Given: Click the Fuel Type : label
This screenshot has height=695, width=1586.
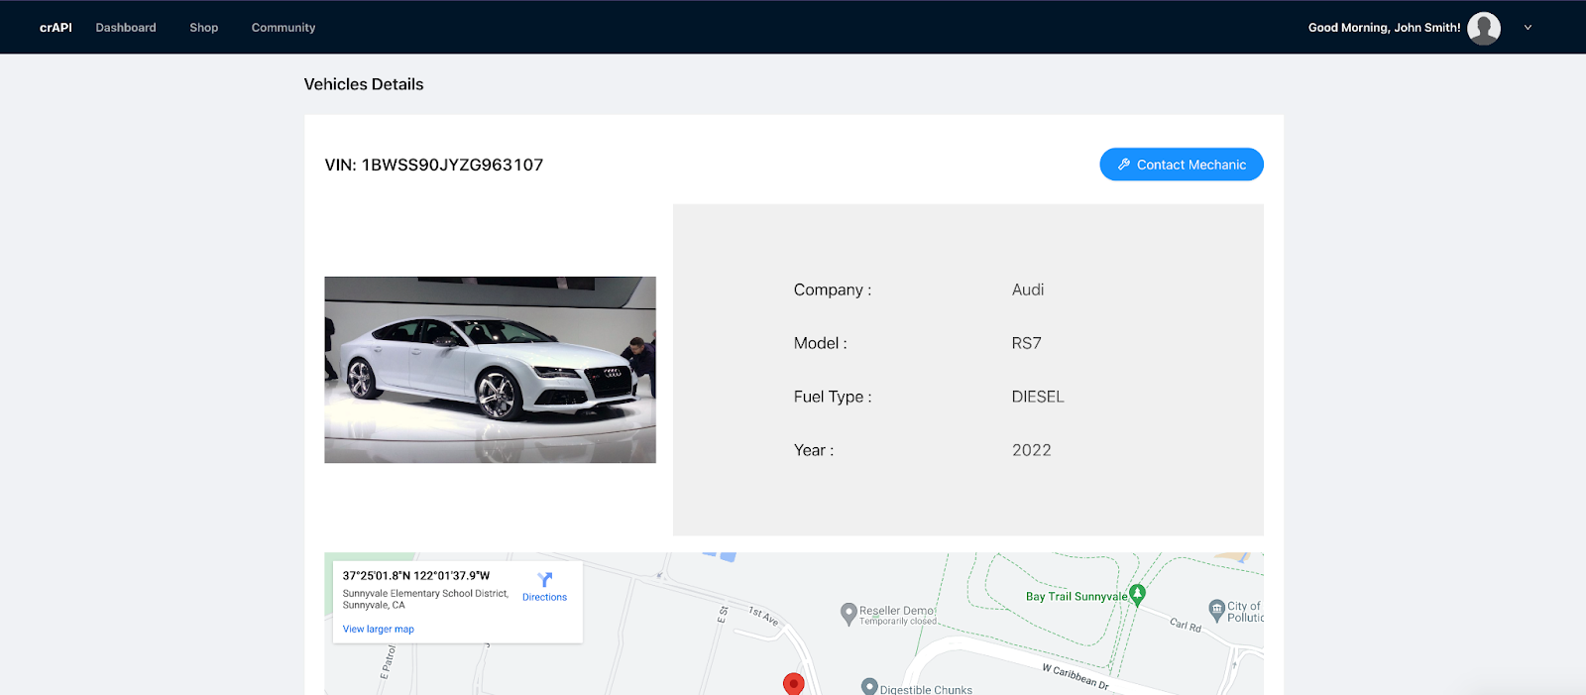Looking at the screenshot, I should [833, 397].
